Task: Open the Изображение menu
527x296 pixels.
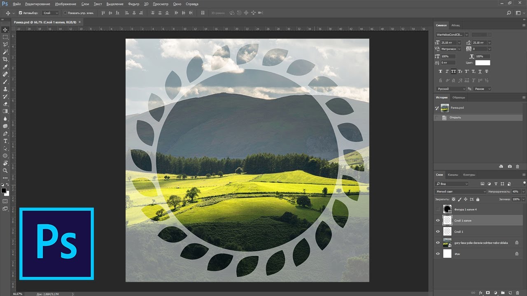Action: pos(65,4)
